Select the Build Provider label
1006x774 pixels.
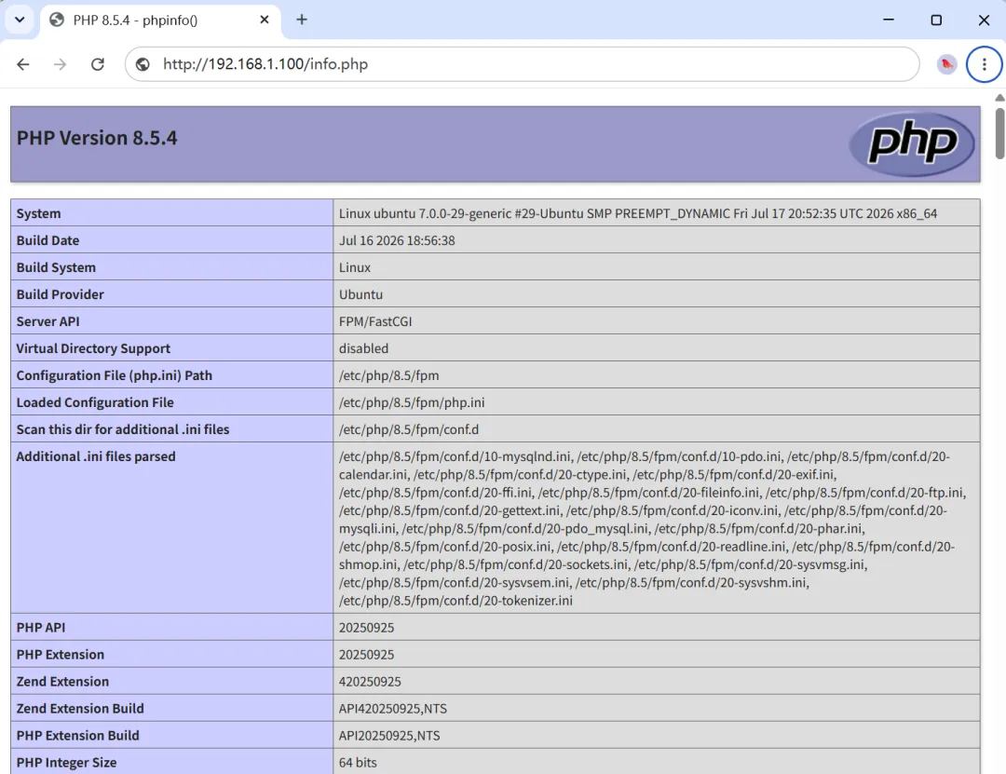click(61, 294)
